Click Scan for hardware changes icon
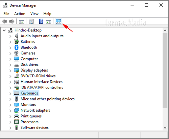169x139 pixels. point(58,21)
